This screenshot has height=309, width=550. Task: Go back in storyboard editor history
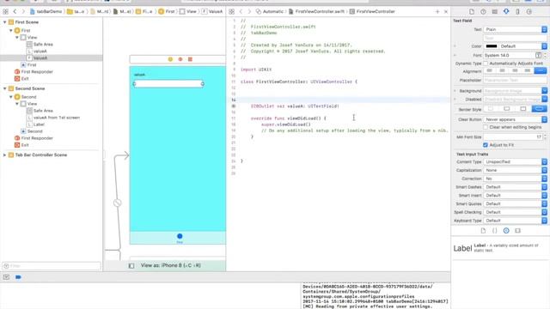click(15, 11)
